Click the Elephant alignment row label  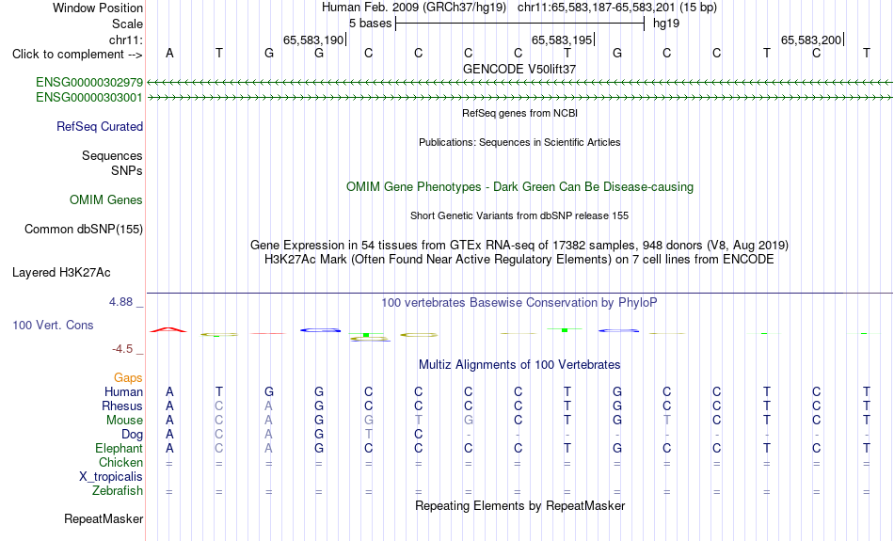pyautogui.click(x=120, y=449)
